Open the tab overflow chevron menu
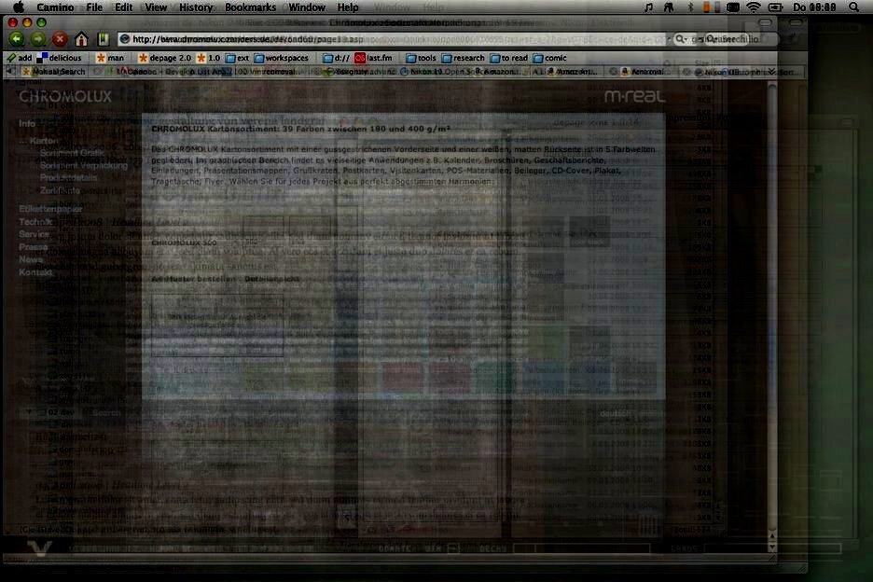Image resolution: width=873 pixels, height=582 pixels. [771, 72]
